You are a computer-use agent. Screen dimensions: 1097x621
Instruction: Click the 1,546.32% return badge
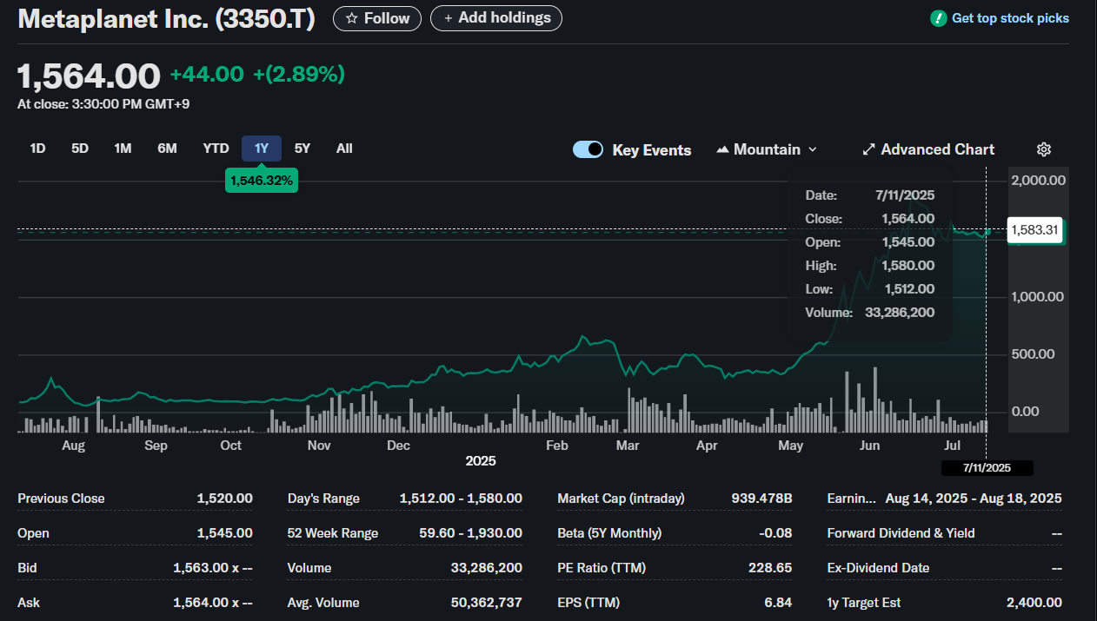(262, 181)
